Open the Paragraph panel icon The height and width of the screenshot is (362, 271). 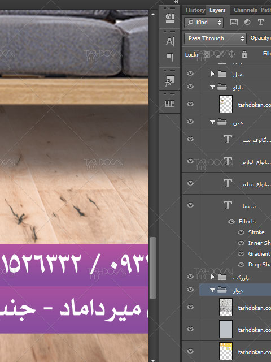pyautogui.click(x=170, y=57)
